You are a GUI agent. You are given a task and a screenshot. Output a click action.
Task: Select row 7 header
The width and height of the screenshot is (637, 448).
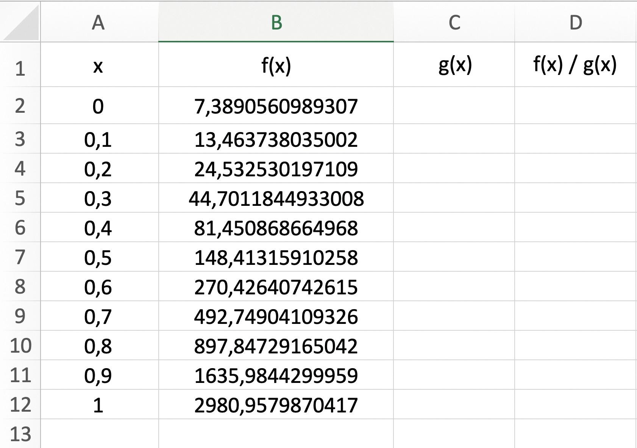coord(20,257)
